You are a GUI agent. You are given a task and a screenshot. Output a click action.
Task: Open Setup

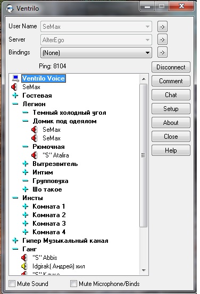pos(171,109)
